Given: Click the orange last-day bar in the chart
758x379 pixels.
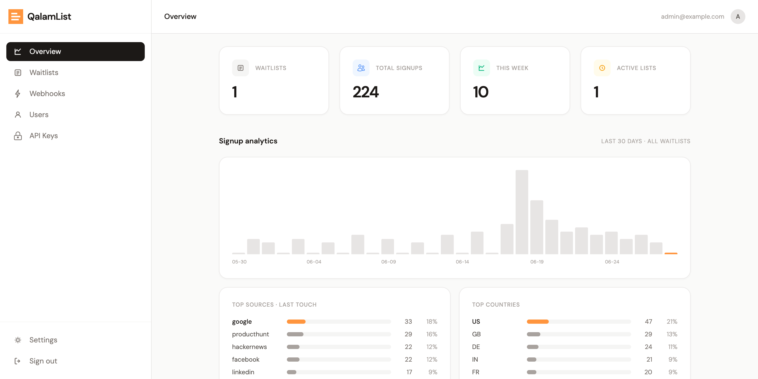Looking at the screenshot, I should [x=671, y=253].
